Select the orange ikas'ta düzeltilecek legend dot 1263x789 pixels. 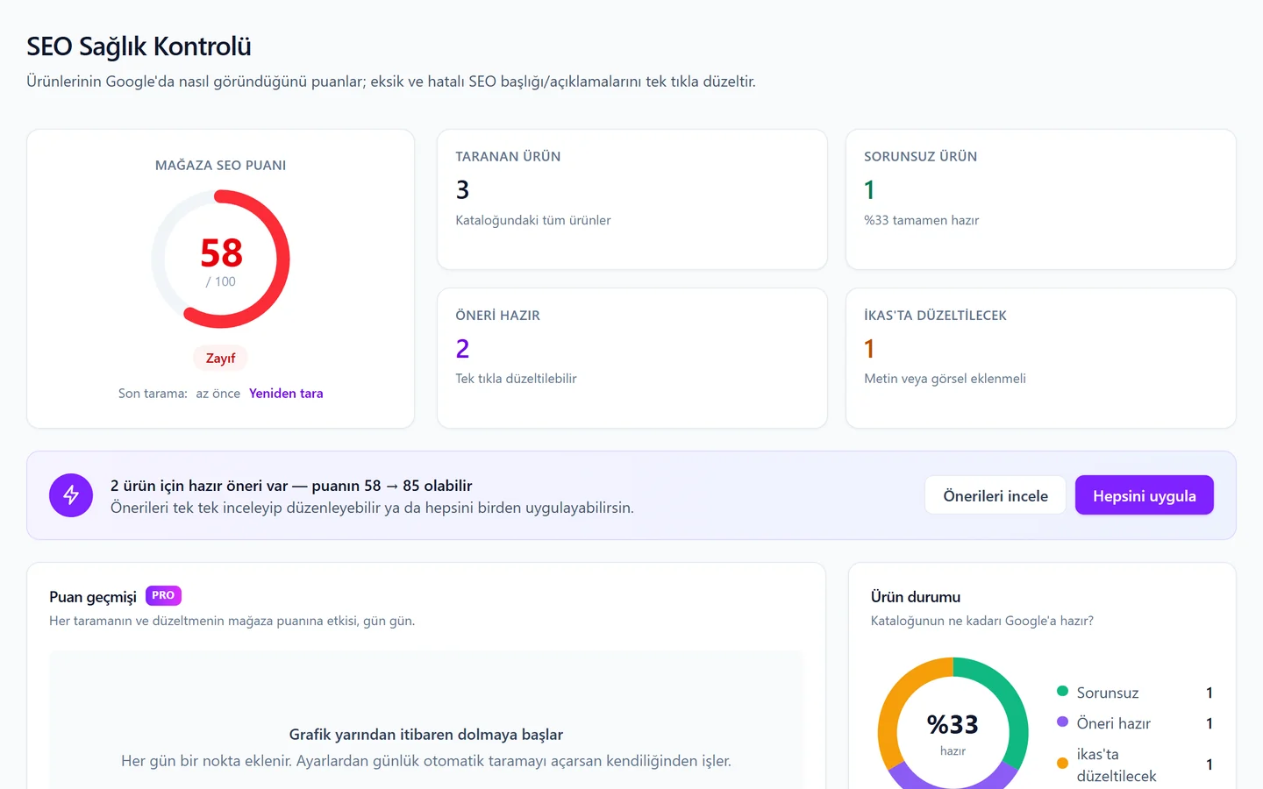[x=1062, y=764]
